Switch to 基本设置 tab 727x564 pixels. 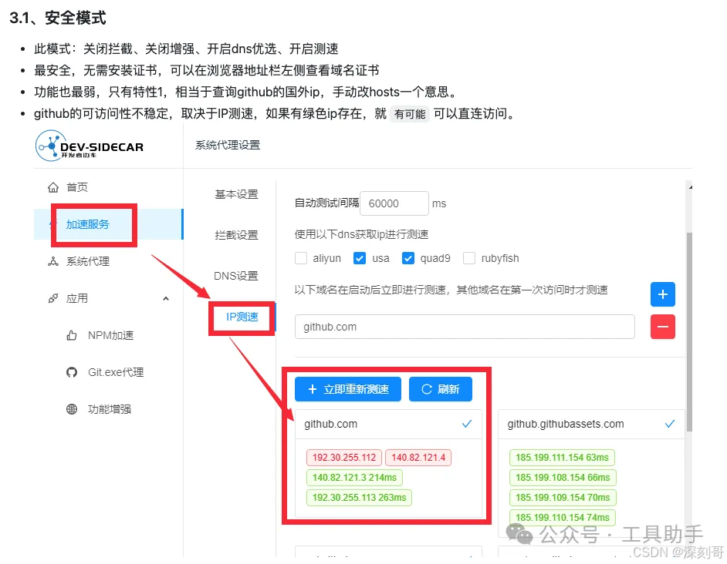point(236,194)
